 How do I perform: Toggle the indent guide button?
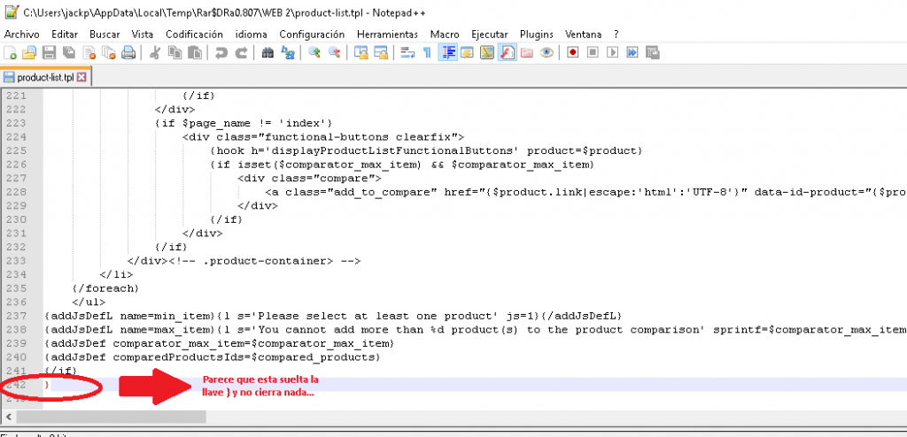[x=447, y=53]
